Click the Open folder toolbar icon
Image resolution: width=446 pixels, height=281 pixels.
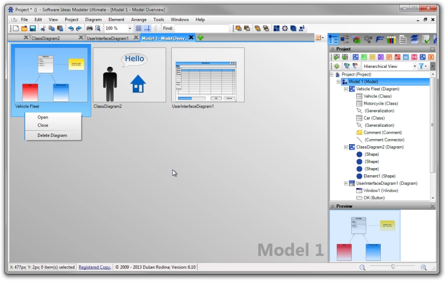coord(24,28)
